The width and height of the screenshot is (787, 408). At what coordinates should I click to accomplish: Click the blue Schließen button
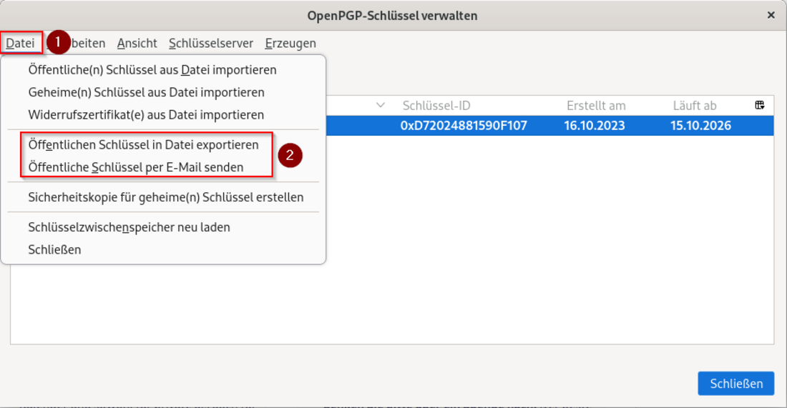coord(735,384)
